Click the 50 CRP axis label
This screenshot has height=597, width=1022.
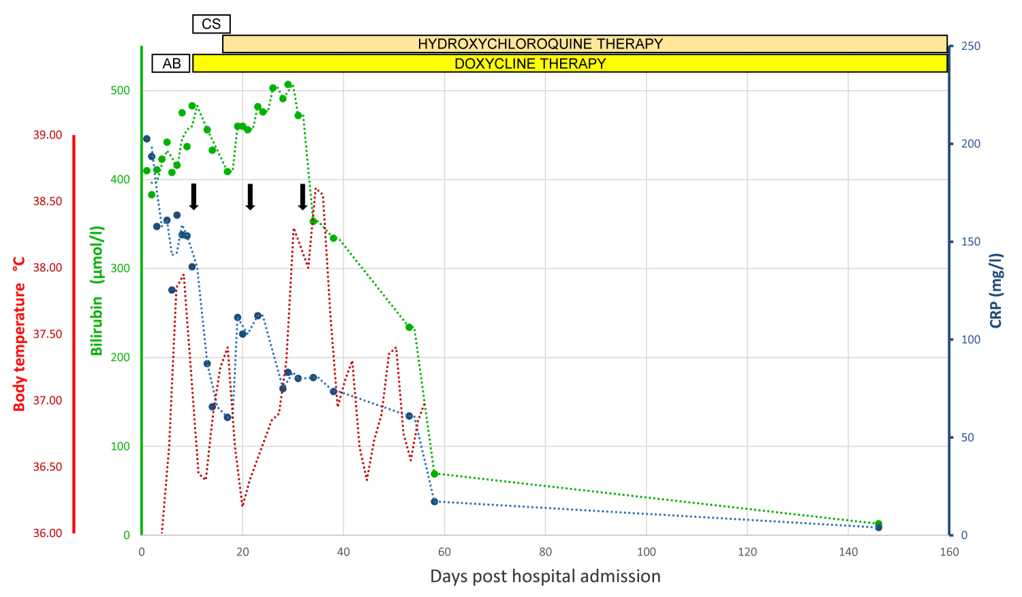coord(967,438)
